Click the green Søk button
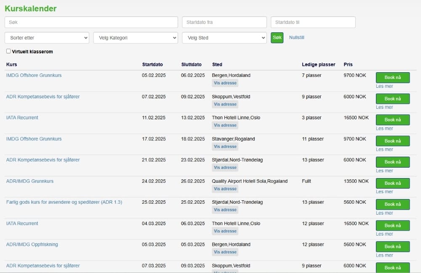421x273 pixels. click(277, 38)
